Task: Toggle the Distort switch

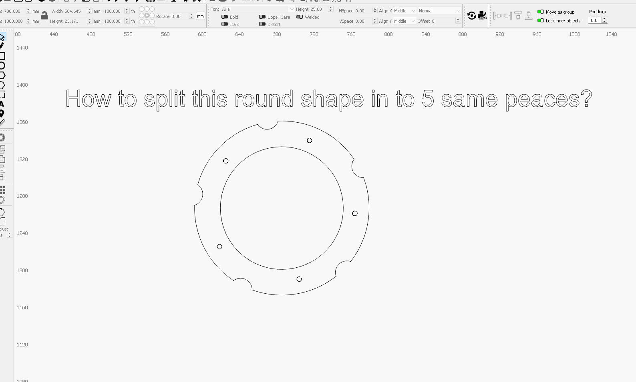Action: [262, 24]
